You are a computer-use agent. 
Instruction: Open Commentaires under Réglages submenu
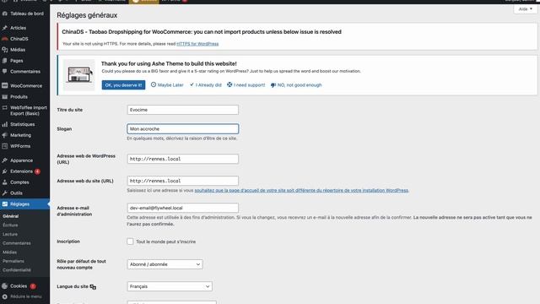coord(17,243)
